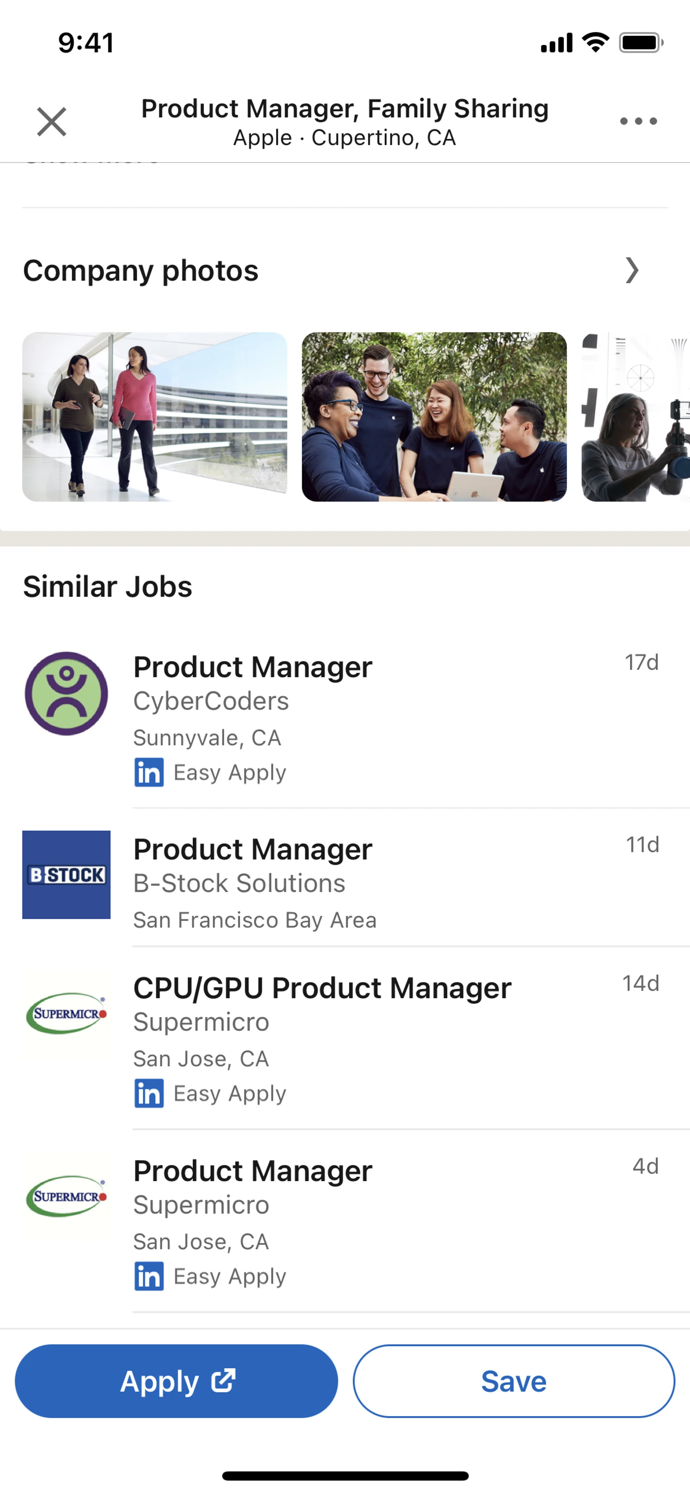Tap LinkedIn Easy Apply icon under Sunnyvale, CA
This screenshot has height=1495, width=690.
click(x=149, y=772)
